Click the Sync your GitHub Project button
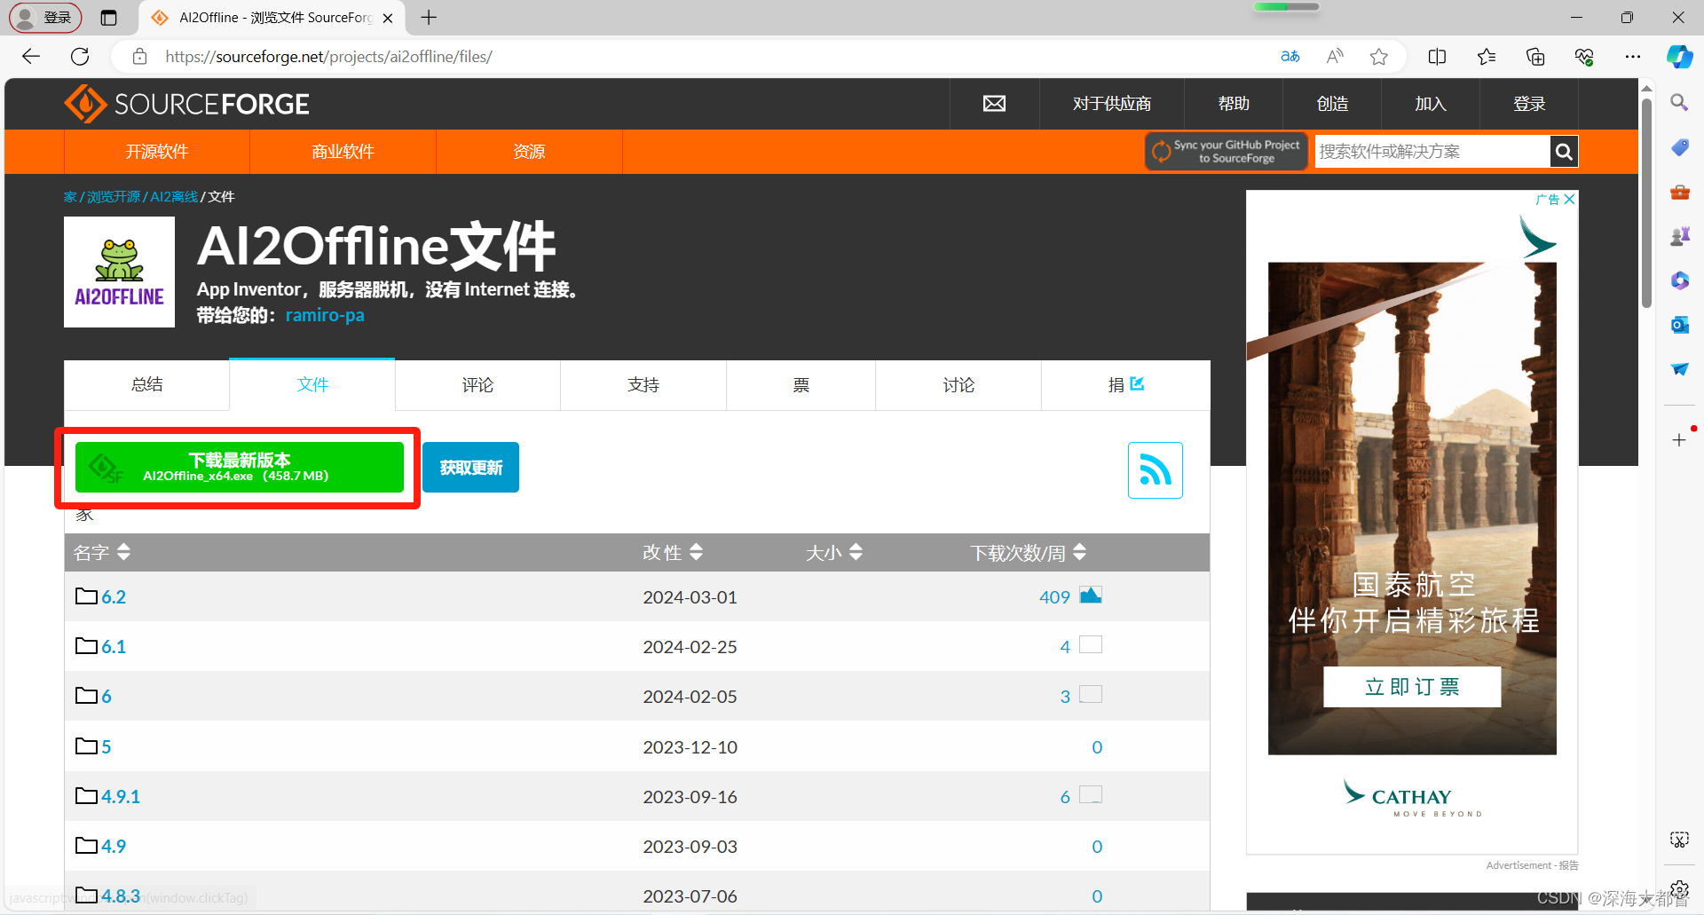1704x915 pixels. tap(1226, 152)
